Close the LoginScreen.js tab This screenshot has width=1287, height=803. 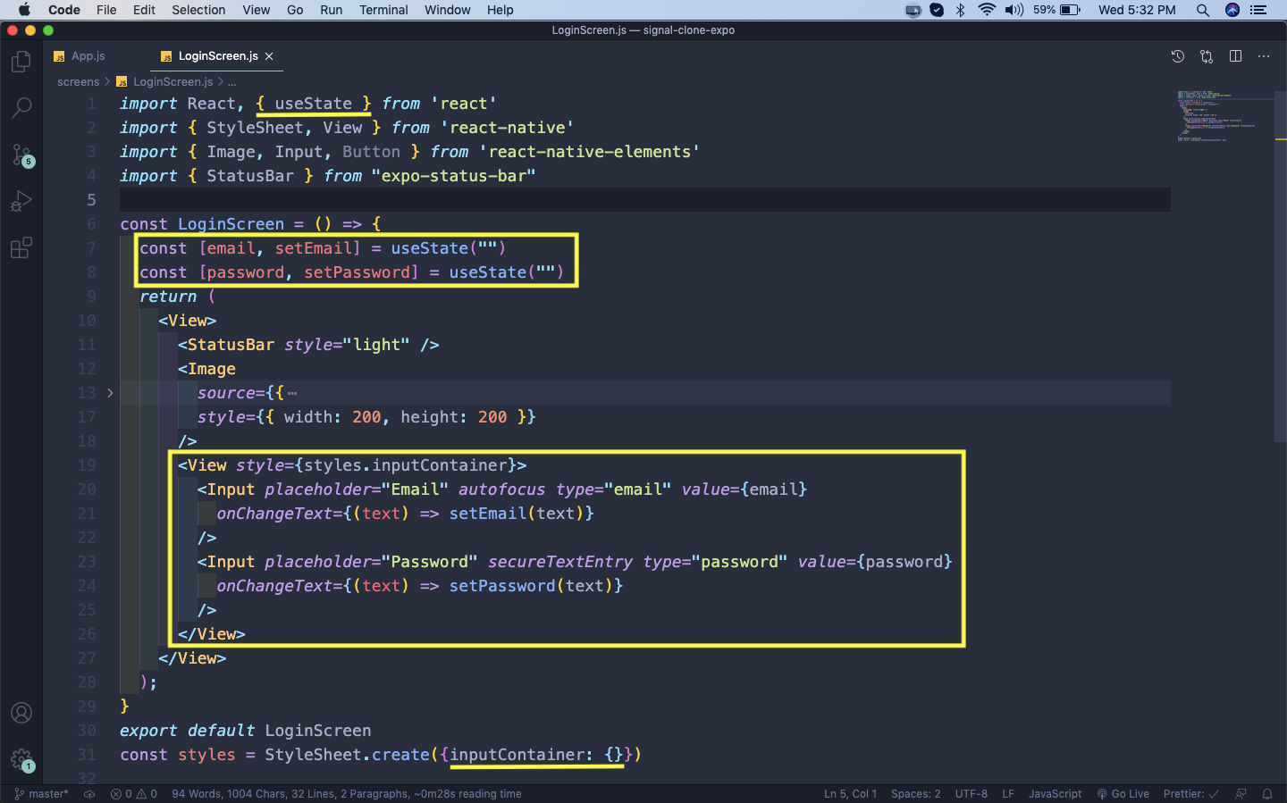pos(269,56)
